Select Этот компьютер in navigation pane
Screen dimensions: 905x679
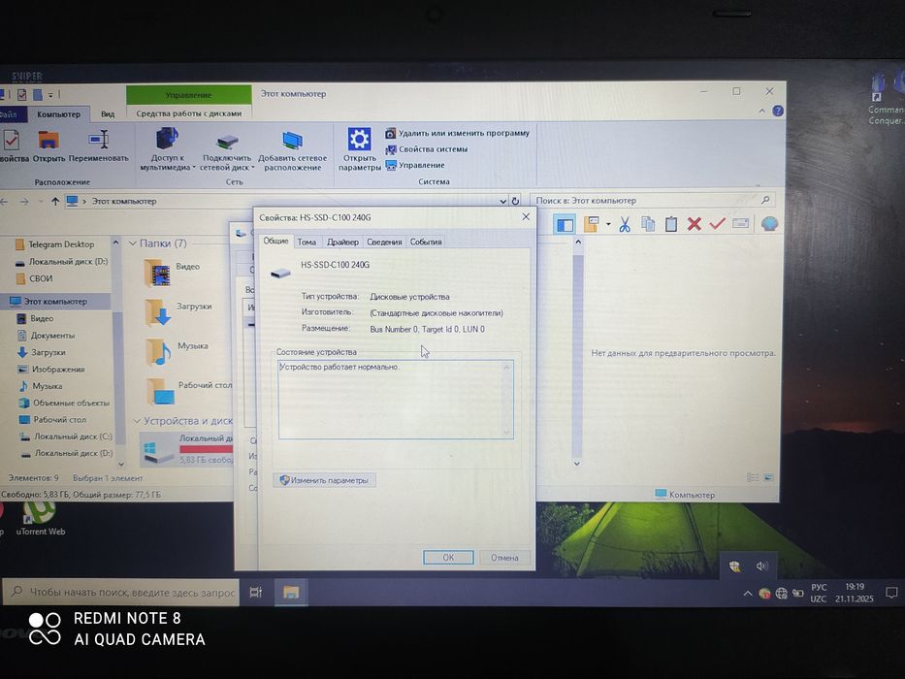click(x=55, y=302)
